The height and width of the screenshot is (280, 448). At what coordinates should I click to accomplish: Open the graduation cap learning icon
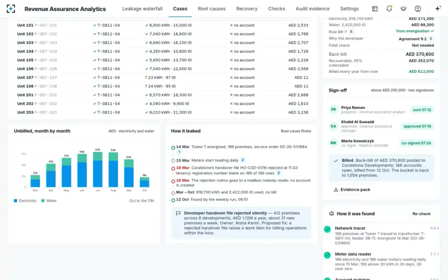coord(403,9)
